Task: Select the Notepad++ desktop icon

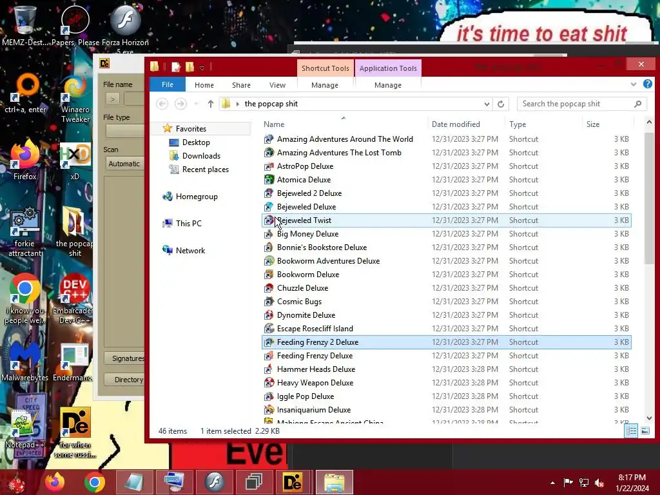Action: pyautogui.click(x=25, y=429)
